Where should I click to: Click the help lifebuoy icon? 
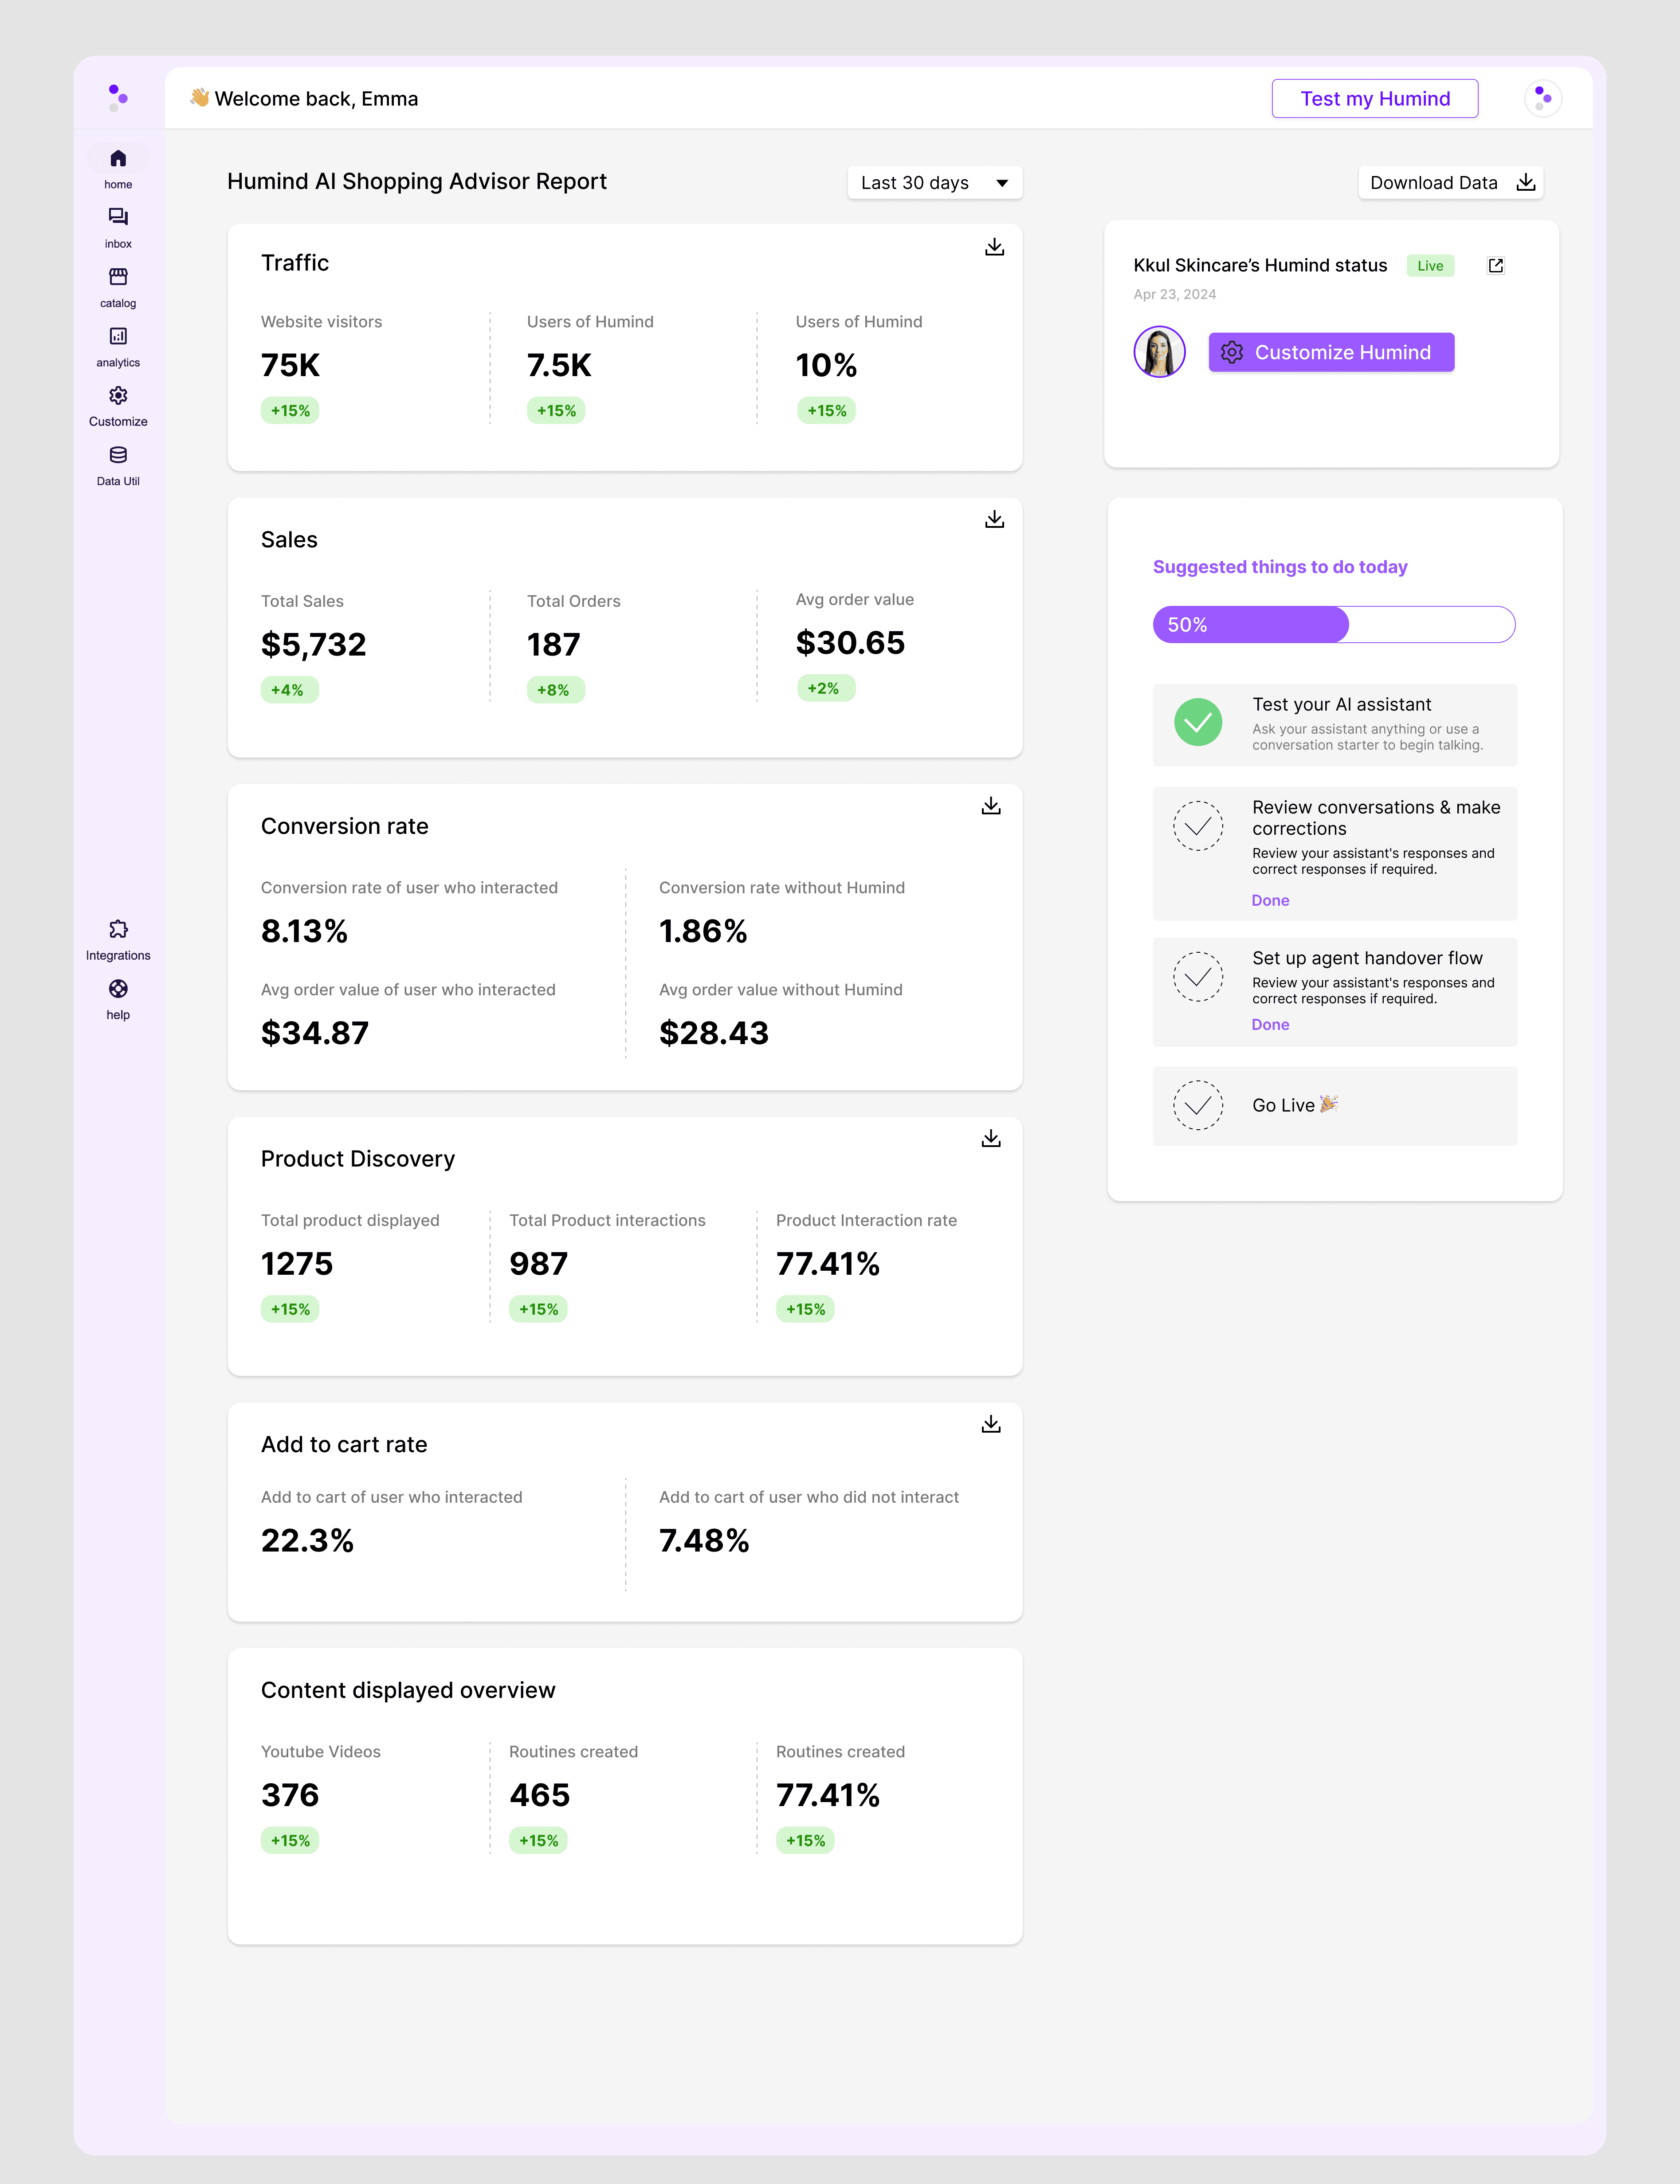[x=118, y=989]
